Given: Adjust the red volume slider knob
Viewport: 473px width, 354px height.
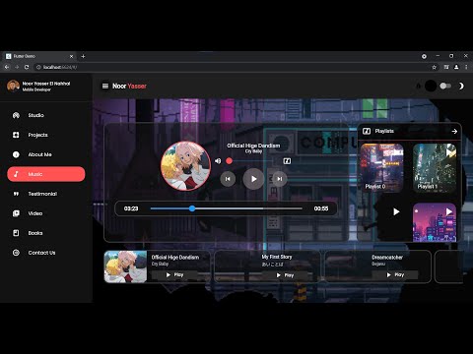Looking at the screenshot, I should pyautogui.click(x=230, y=161).
